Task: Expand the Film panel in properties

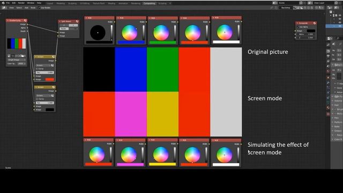Action: [x=336, y=118]
